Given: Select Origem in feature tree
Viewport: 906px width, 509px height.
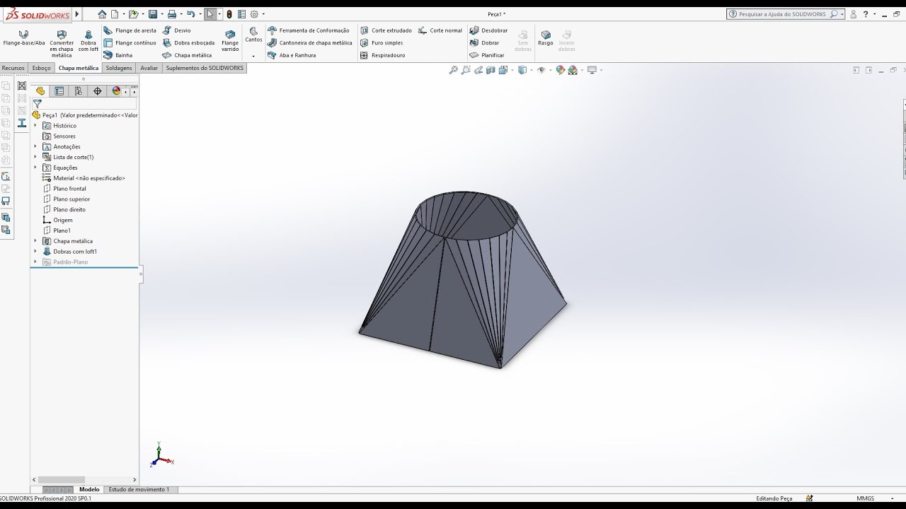Looking at the screenshot, I should click(x=63, y=220).
